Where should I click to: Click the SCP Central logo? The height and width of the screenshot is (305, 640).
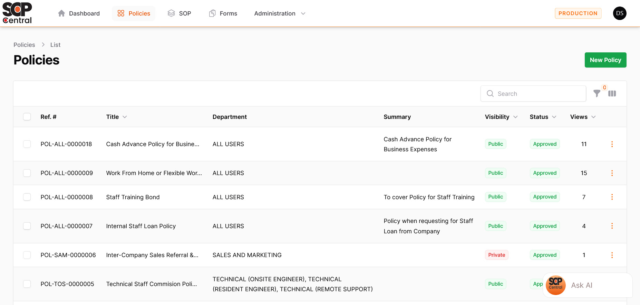[17, 13]
